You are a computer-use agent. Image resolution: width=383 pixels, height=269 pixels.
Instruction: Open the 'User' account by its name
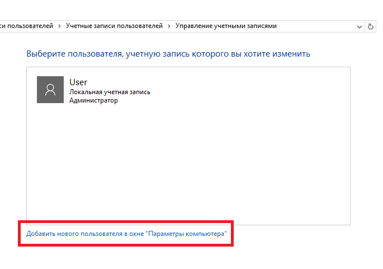(x=78, y=82)
